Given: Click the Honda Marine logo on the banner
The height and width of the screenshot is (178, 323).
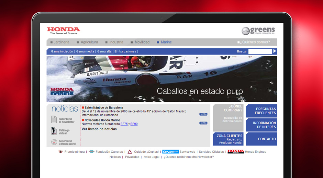Looking at the screenshot, I should [x=62, y=91].
